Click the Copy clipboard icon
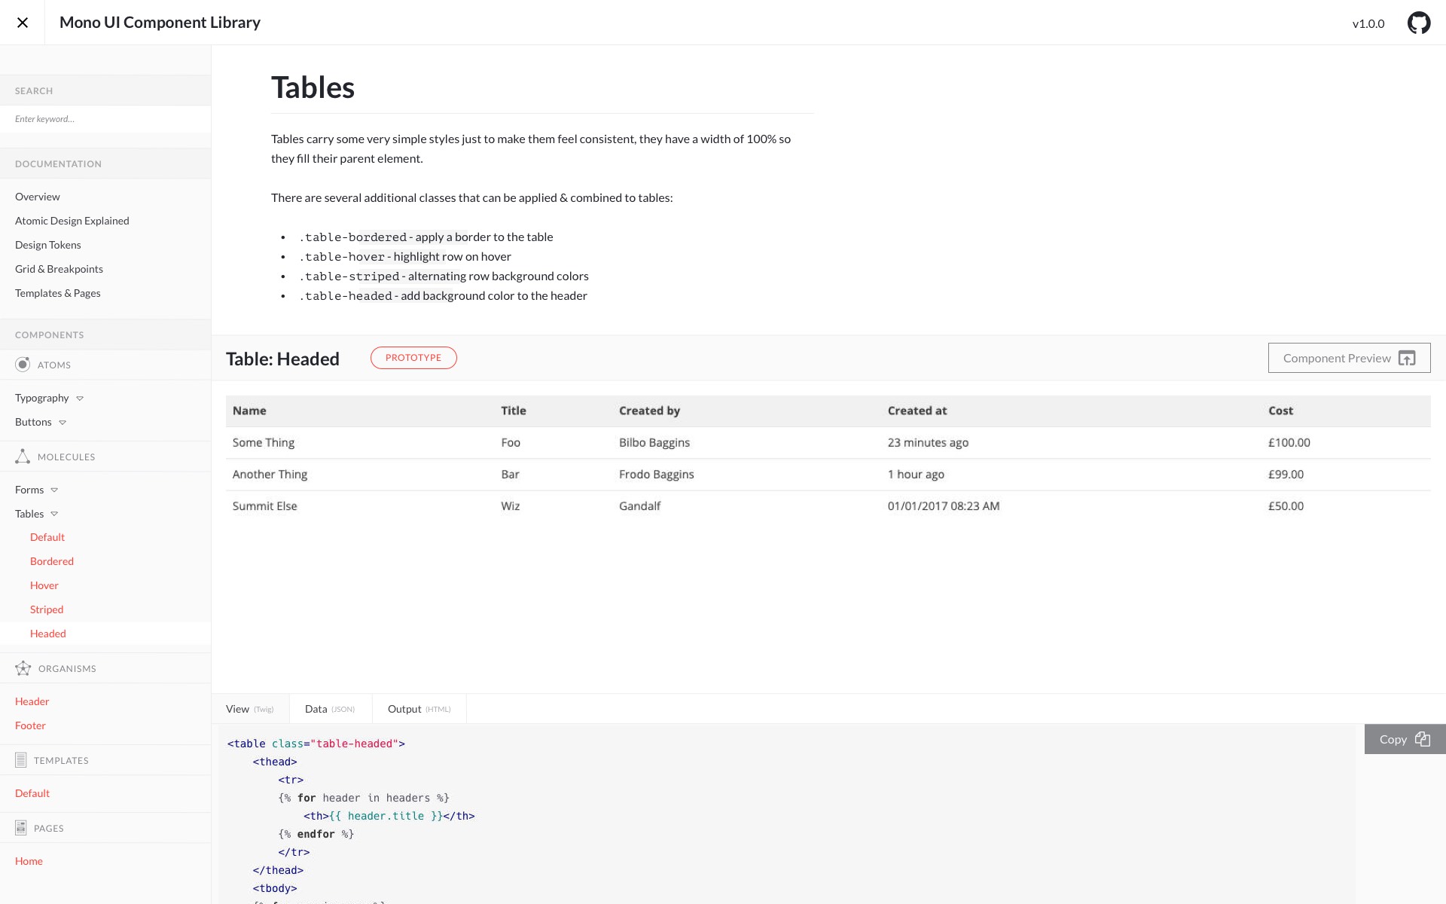This screenshot has height=904, width=1446. click(x=1422, y=739)
